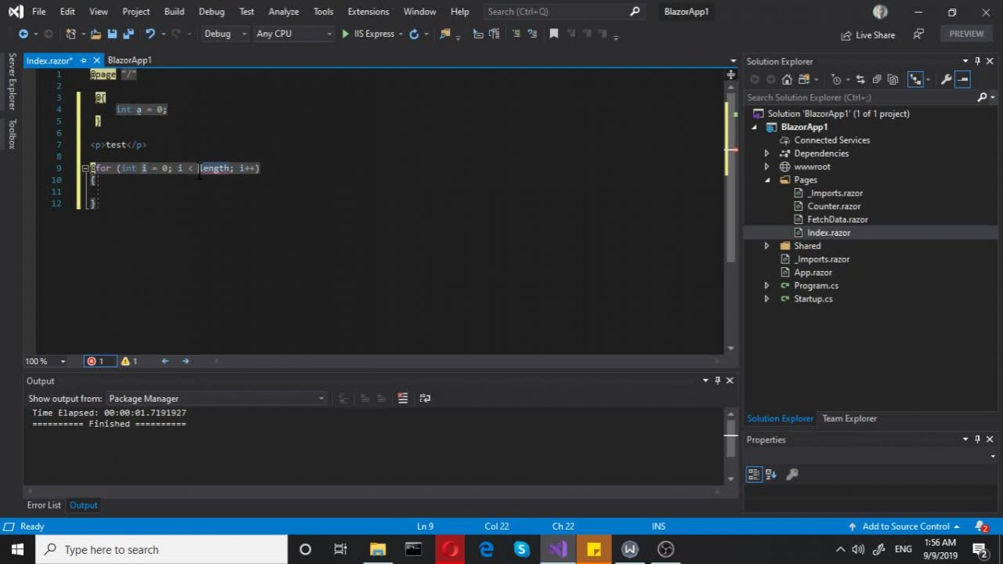
Task: Open the Live Share icon
Action: 867,34
